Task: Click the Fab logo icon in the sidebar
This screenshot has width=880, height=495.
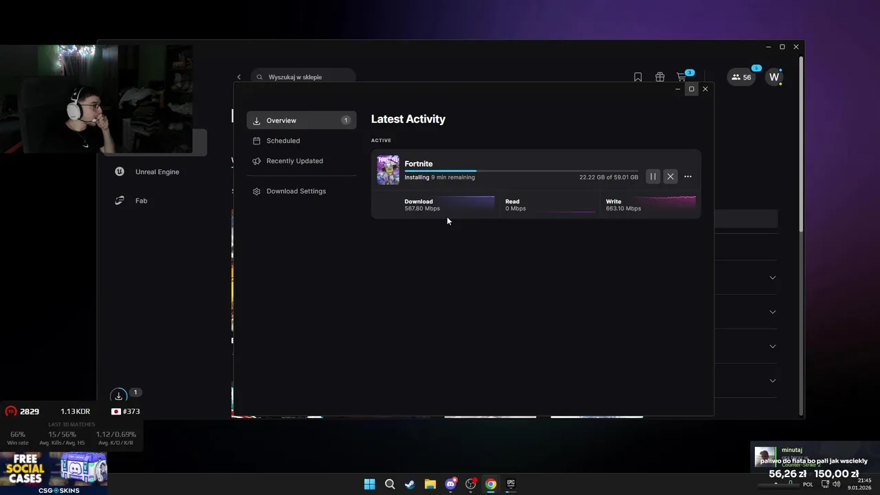Action: click(x=120, y=201)
